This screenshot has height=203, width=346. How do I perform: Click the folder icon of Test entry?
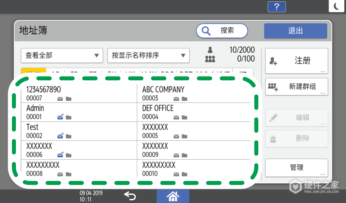[69, 136]
